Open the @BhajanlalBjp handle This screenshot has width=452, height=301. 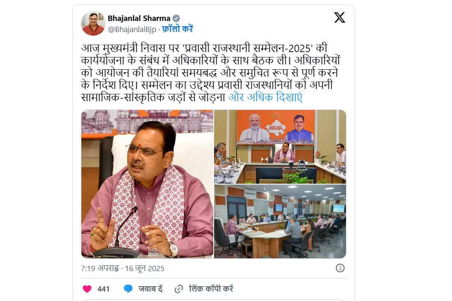pyautogui.click(x=132, y=30)
